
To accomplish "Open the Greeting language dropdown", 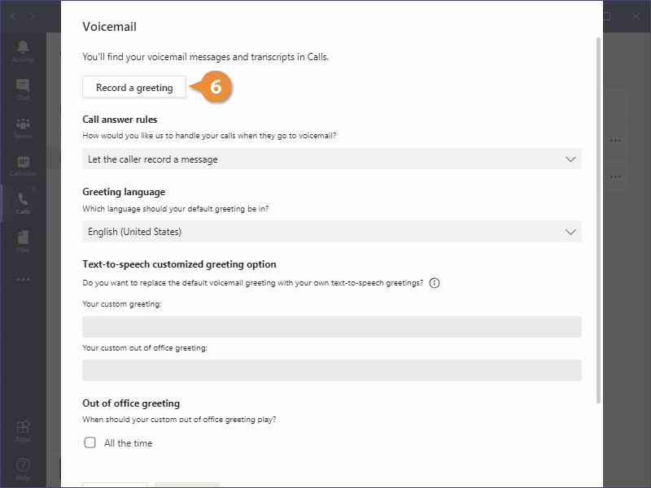I will pyautogui.click(x=332, y=232).
